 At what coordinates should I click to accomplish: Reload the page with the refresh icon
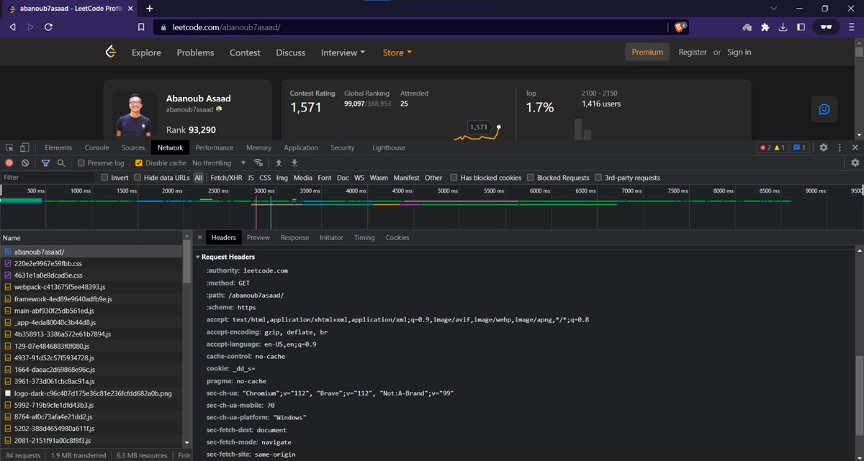(48, 27)
